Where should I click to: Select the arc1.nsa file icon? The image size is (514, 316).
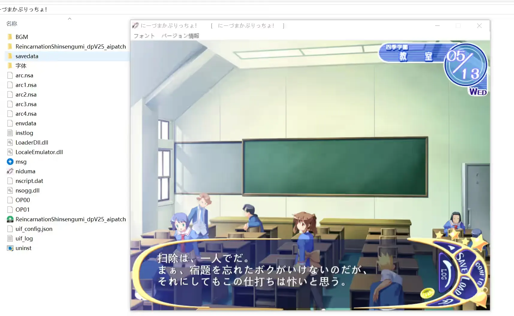pos(10,85)
